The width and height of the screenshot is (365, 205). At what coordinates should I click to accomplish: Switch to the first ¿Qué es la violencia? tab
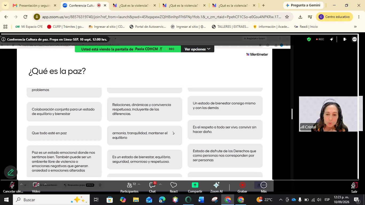pos(134,5)
